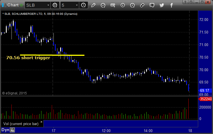Click the 200000 volume axis label
This screenshot has height=134, width=213.
205,107
